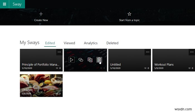This screenshot has width=195, height=112.
Task: Click the Sway app title
Action: pos(17,4)
